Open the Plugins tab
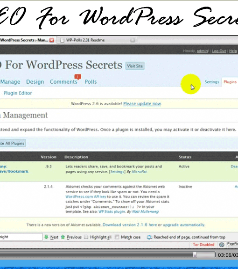 (230, 82)
